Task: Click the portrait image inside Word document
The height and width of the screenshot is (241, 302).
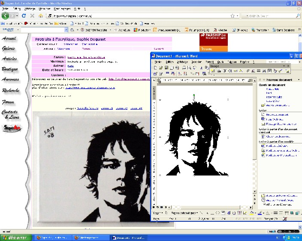Action: click(x=194, y=137)
